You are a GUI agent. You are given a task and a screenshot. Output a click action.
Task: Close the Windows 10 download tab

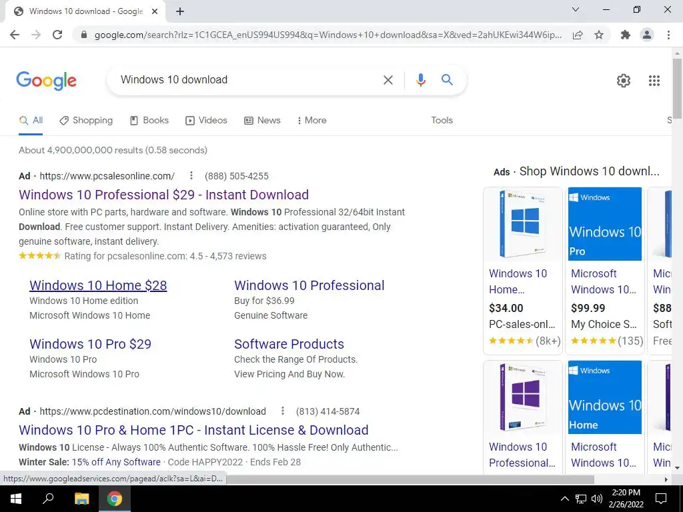click(155, 11)
